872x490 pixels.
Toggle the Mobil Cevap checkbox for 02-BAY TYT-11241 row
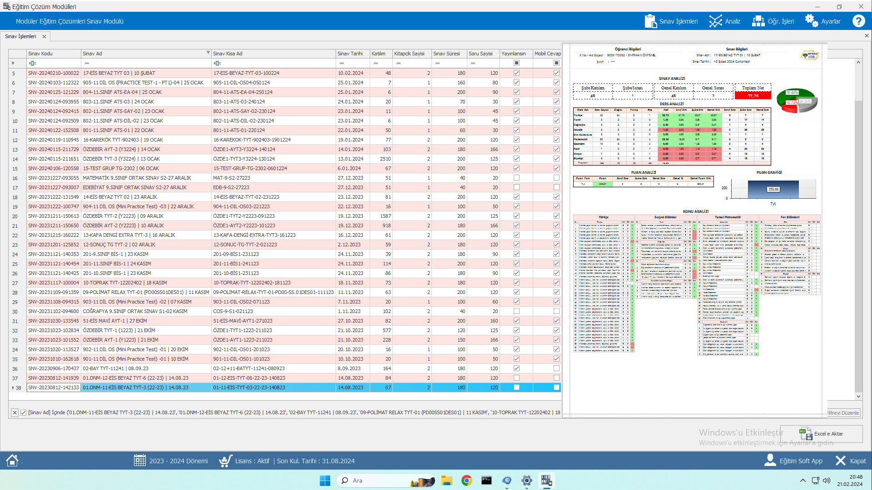556,368
